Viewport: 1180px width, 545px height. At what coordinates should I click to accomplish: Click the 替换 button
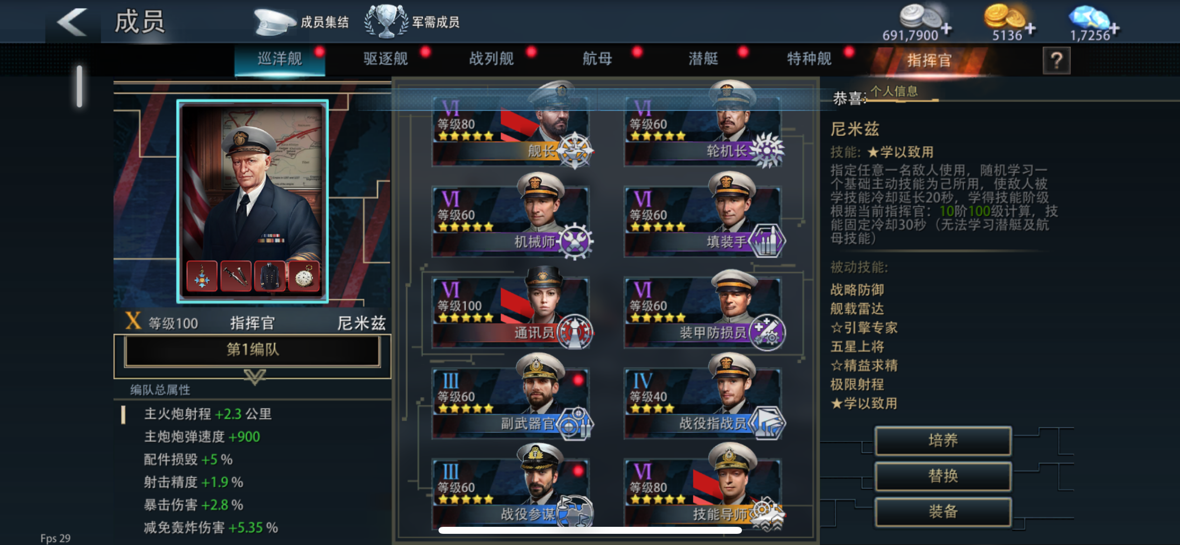click(943, 476)
